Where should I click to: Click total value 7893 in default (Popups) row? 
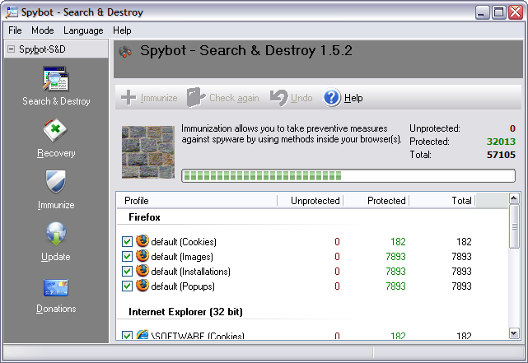(x=461, y=286)
